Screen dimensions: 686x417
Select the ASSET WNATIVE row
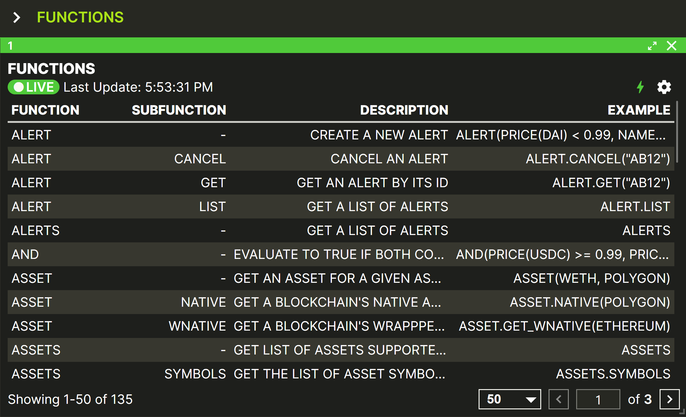pyautogui.click(x=341, y=326)
